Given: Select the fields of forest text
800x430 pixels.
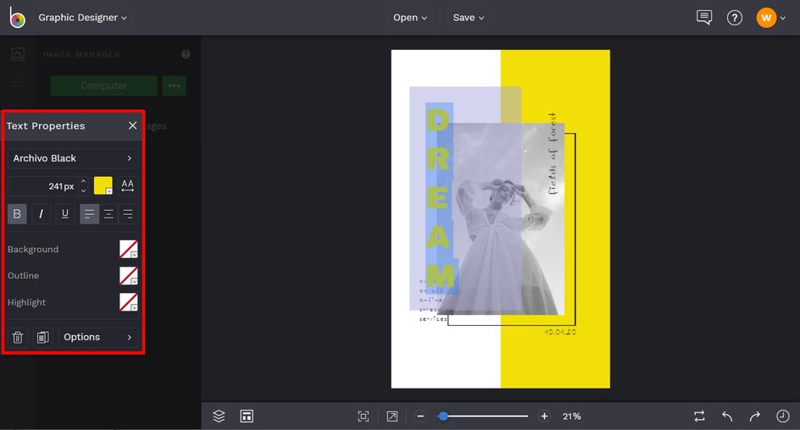Looking at the screenshot, I should [x=553, y=154].
